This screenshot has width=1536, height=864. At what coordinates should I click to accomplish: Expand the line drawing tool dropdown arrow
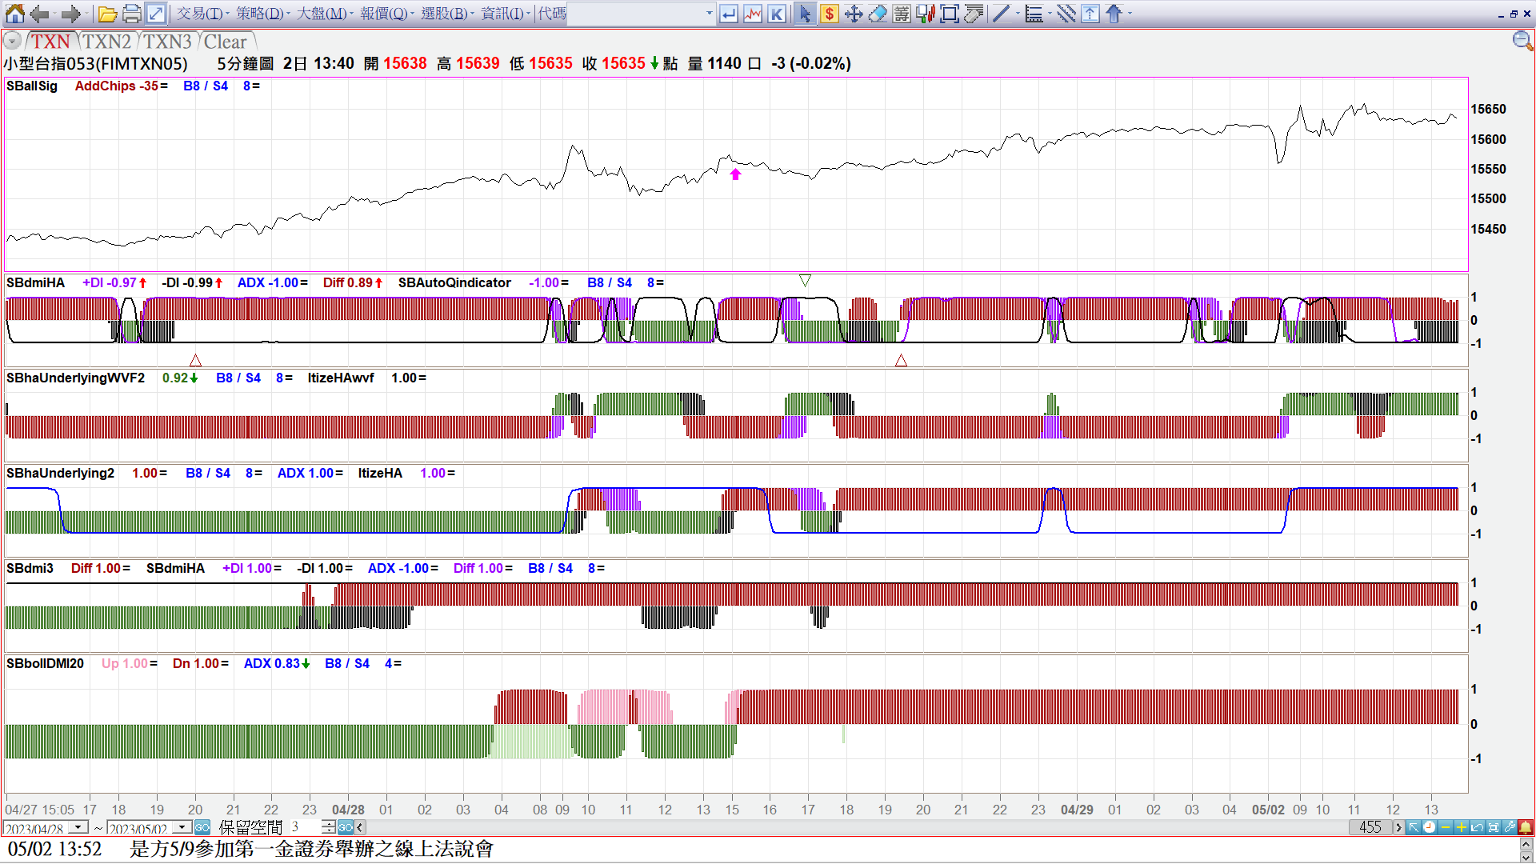coord(1018,14)
